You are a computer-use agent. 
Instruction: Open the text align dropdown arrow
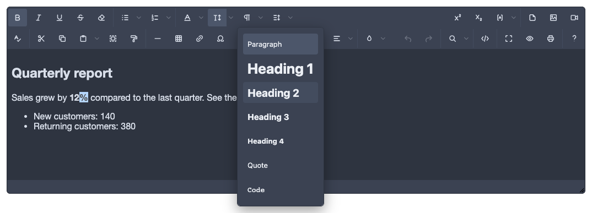tap(351, 39)
